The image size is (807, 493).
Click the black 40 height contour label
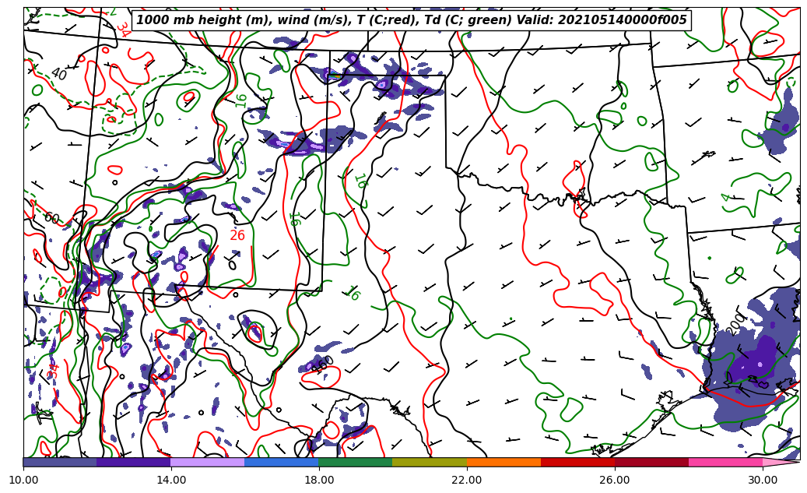pyautogui.click(x=58, y=74)
